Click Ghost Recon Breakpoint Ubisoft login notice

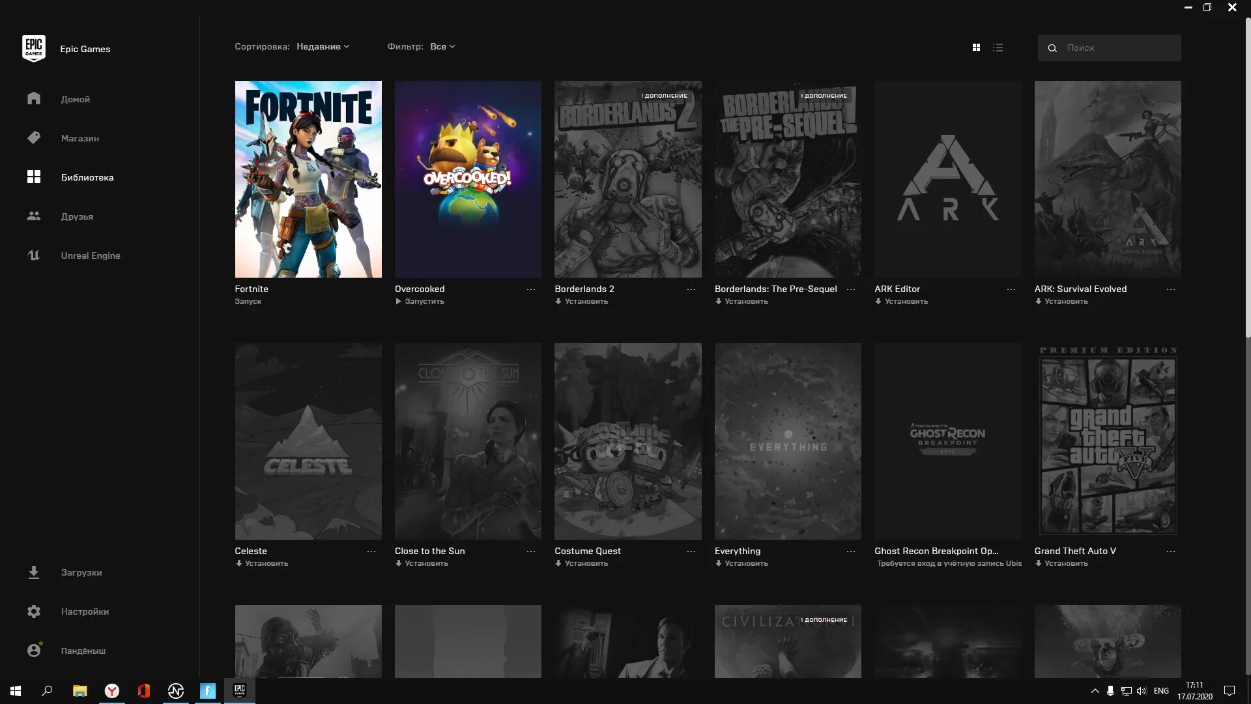click(x=949, y=563)
